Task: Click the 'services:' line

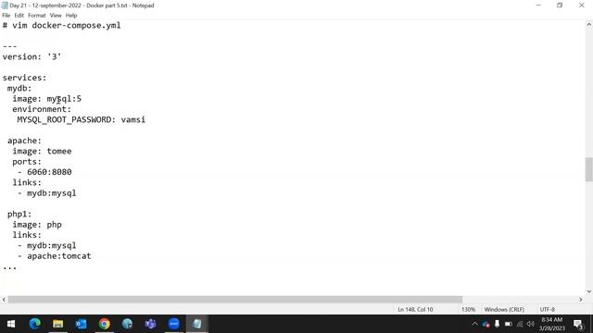Action: coord(25,78)
